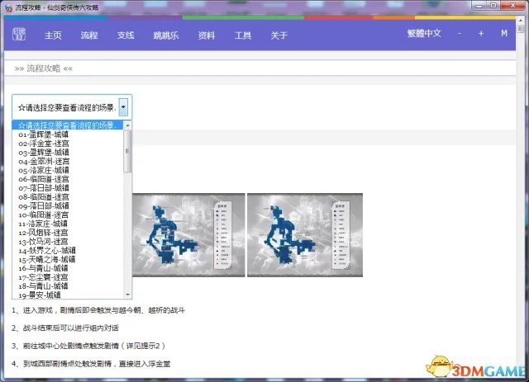Open the 关于 menu item
Viewport: 529px width, 382px height.
(x=279, y=35)
